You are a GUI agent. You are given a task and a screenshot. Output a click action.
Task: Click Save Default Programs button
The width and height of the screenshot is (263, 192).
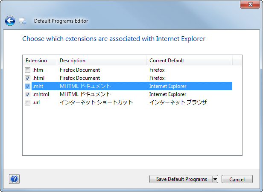pyautogui.click(x=181, y=179)
